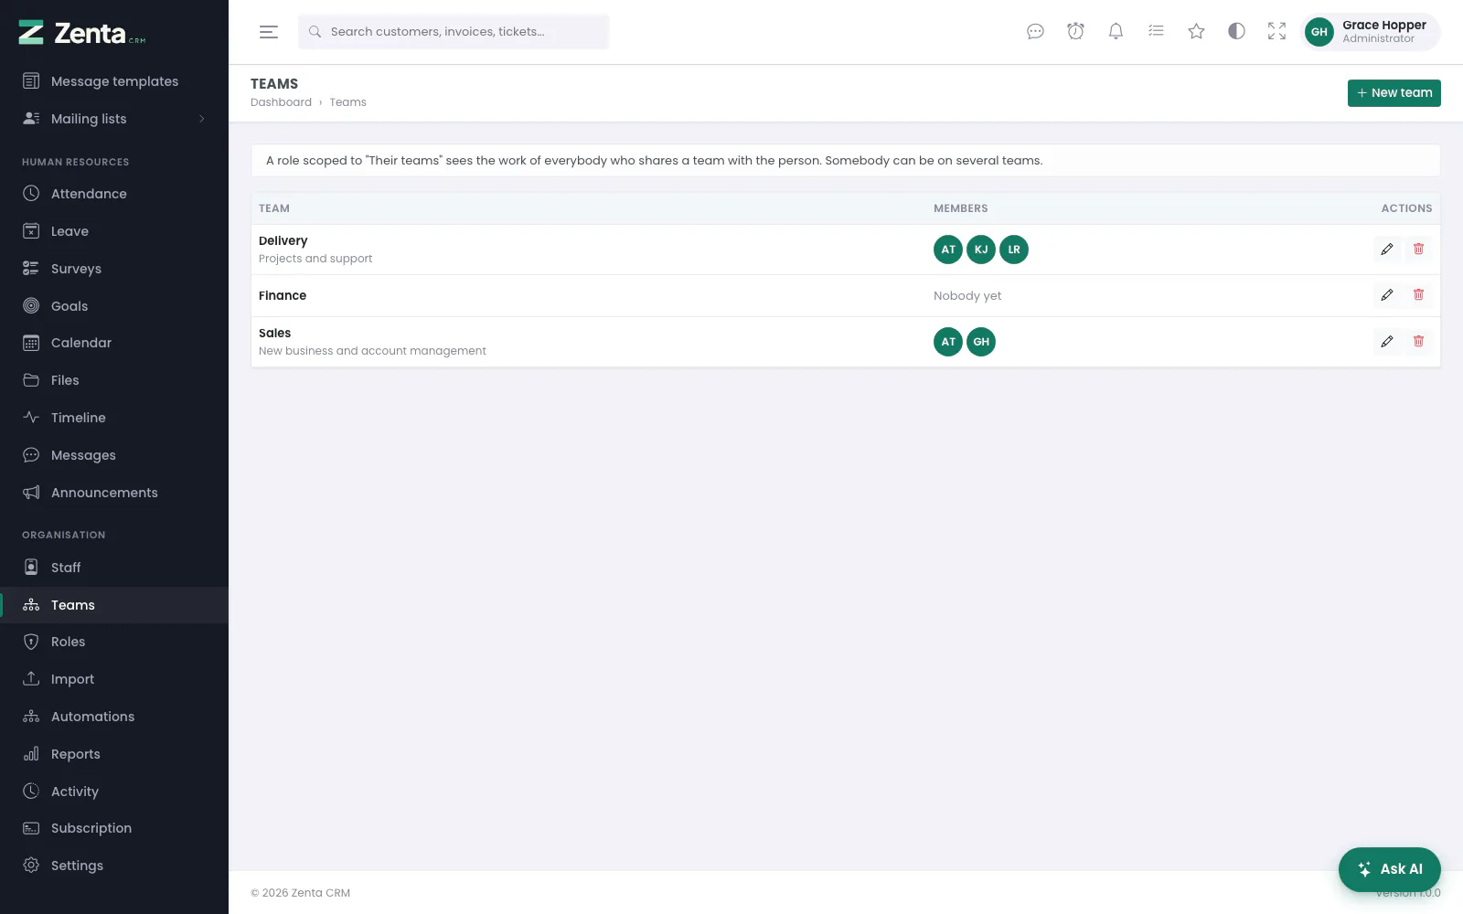Image resolution: width=1463 pixels, height=914 pixels.
Task: Focus the search customers, invoices field
Action: pyautogui.click(x=454, y=32)
